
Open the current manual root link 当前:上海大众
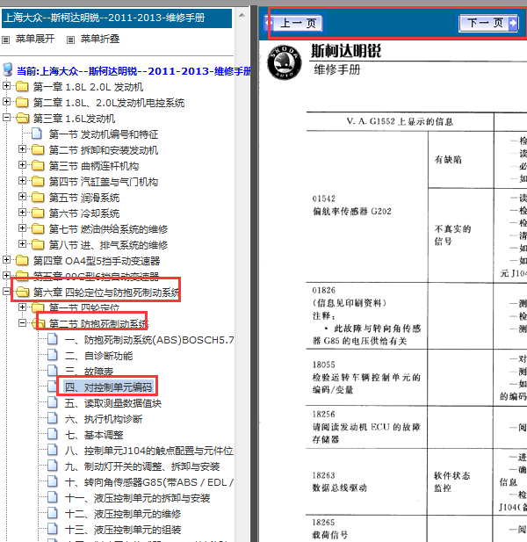pyautogui.click(x=134, y=71)
